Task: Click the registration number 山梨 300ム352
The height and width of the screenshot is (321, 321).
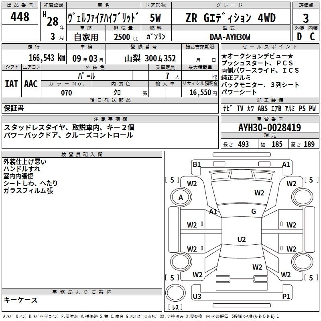Action: (150, 58)
